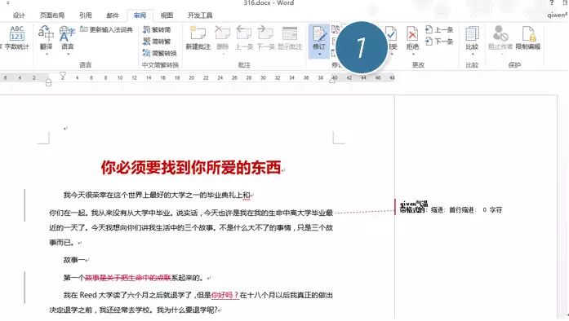
Task: Click the line starting 决定退学之前
Action: [133, 310]
